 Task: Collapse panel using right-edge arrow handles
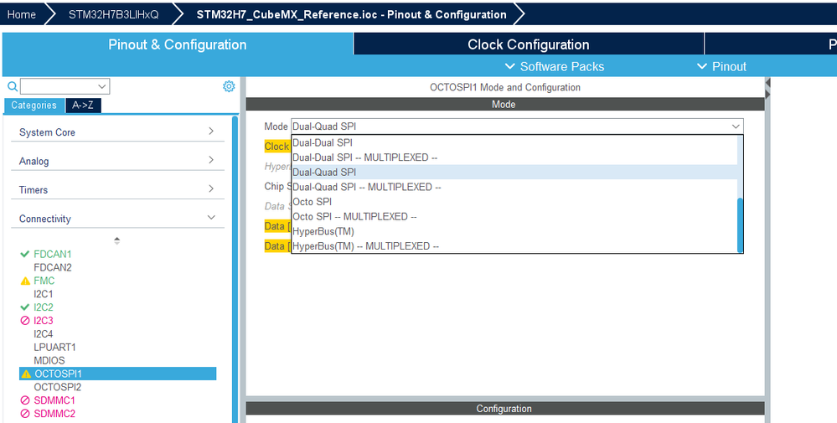(768, 89)
